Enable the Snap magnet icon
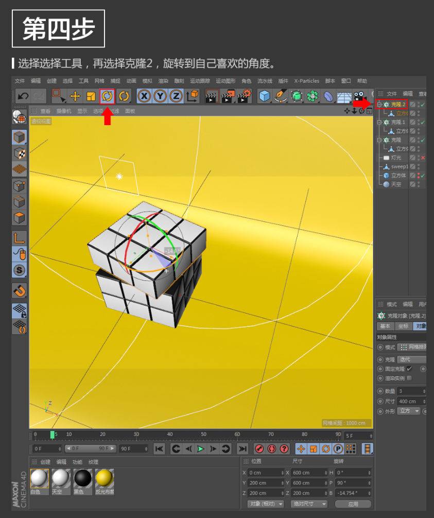434x518 pixels. 19,291
